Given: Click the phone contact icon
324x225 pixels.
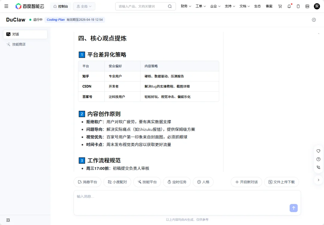Looking at the screenshot, I should click(318, 167).
